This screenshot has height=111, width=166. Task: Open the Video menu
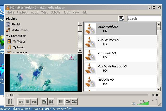tap(44, 12)
